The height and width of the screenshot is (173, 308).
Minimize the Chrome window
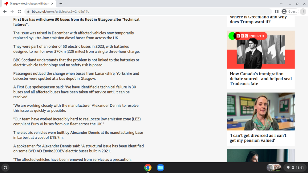[x=290, y=4]
